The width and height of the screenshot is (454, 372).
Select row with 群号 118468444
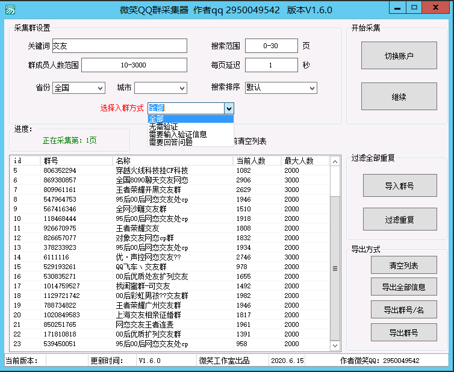(170, 219)
